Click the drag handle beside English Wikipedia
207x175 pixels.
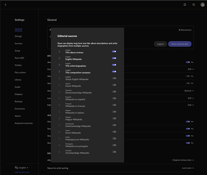[59, 58]
